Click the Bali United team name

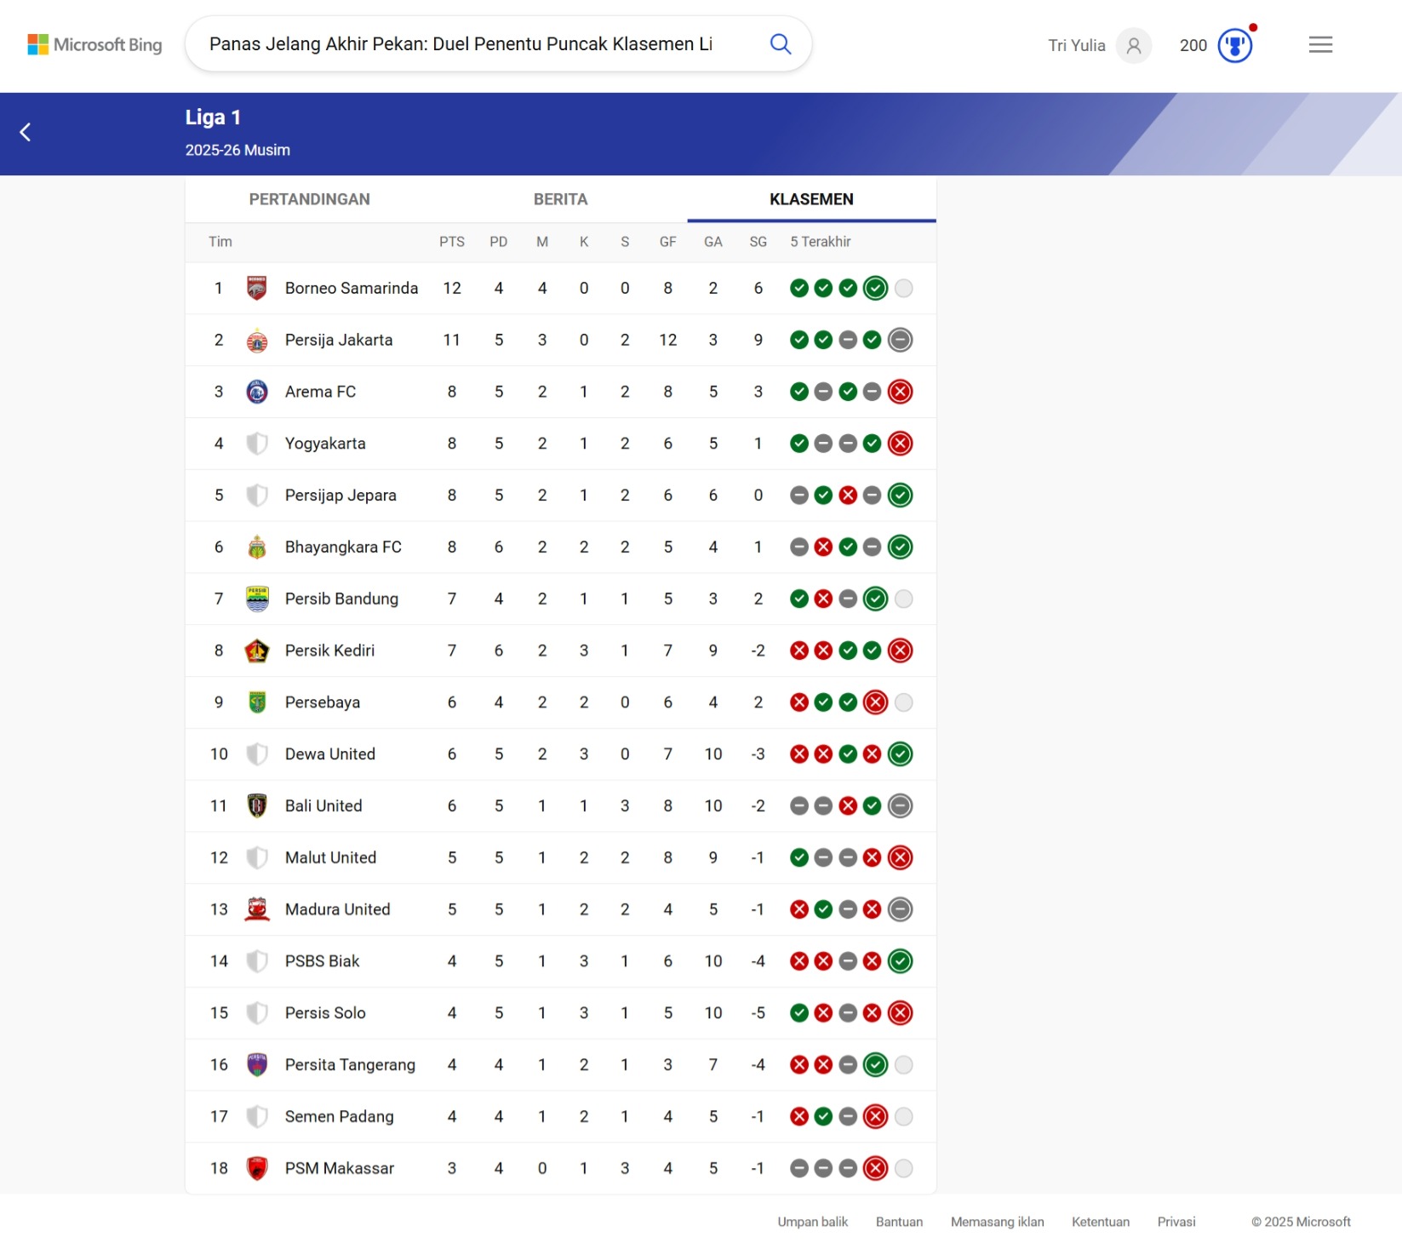click(x=323, y=806)
